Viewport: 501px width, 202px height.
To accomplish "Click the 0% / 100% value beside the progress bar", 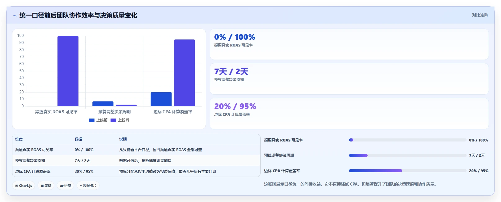I will pyautogui.click(x=478, y=140).
